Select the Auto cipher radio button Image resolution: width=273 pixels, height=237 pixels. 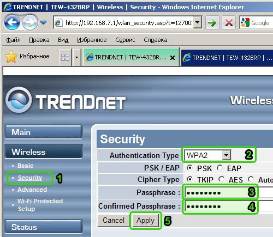coord(251,179)
